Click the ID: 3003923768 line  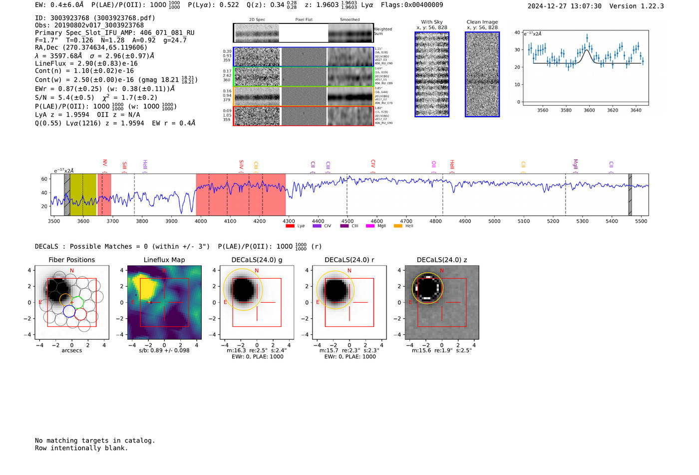pos(95,18)
